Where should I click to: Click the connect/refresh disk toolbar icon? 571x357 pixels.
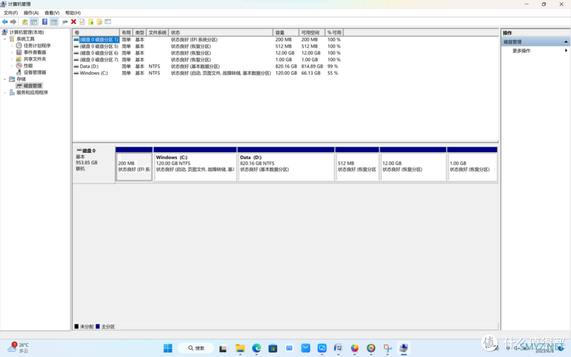(x=65, y=22)
